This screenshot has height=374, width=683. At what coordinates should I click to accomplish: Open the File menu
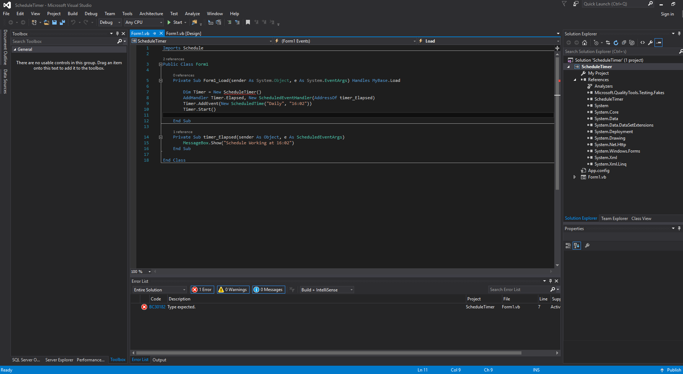[x=6, y=14]
